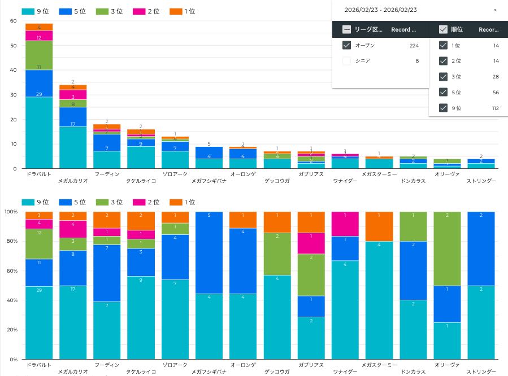The height and width of the screenshot is (376, 508).
Task: Sort by Record column in リーグ区 filter
Action: pyautogui.click(x=403, y=30)
